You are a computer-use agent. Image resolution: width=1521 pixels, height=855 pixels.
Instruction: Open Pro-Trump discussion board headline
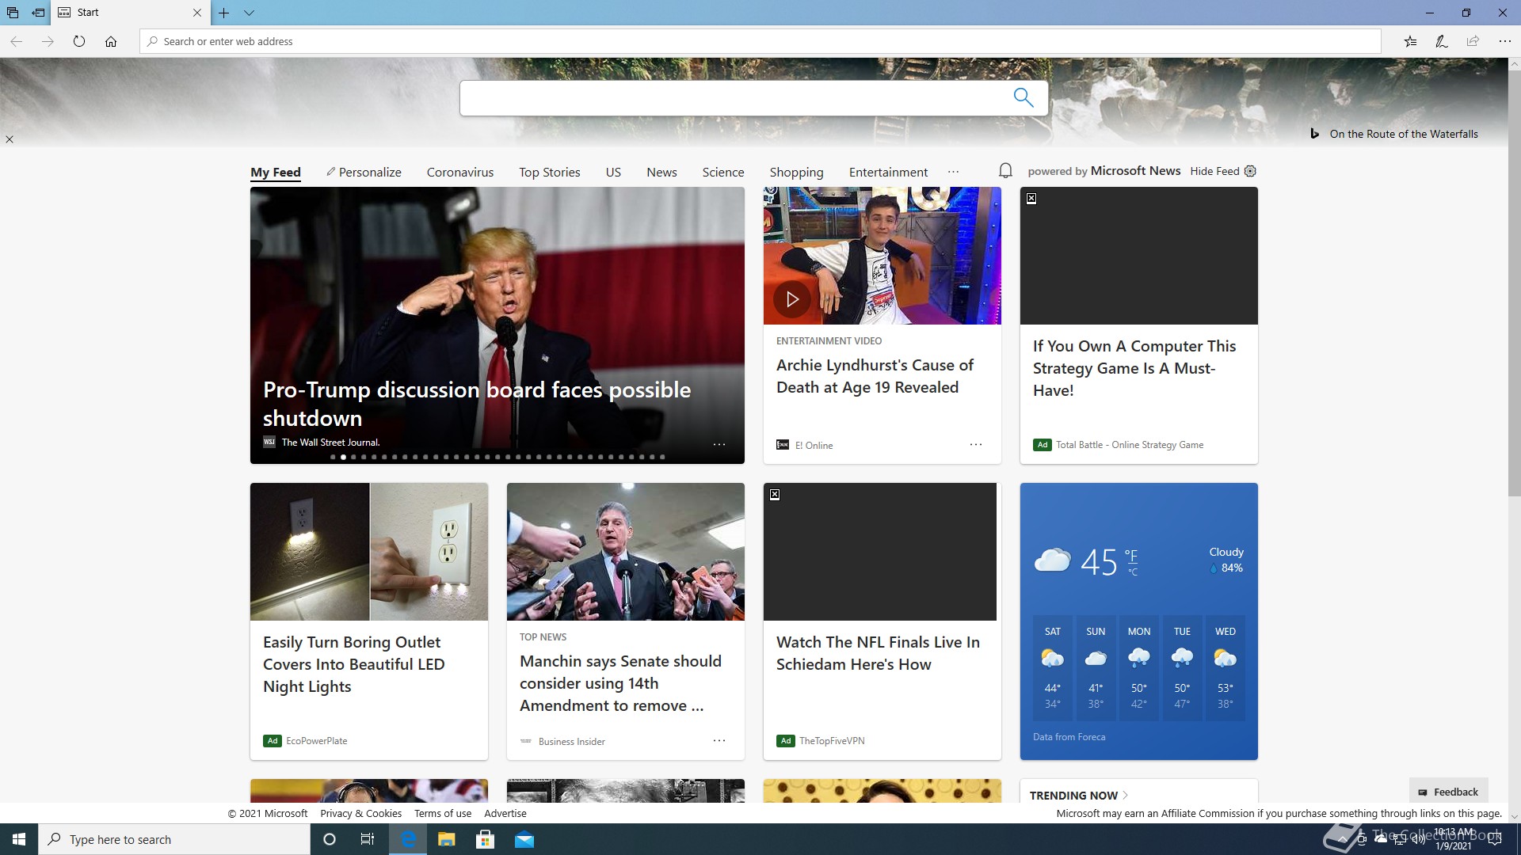pos(477,404)
